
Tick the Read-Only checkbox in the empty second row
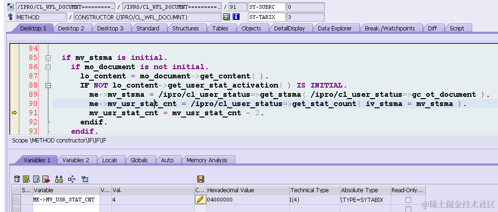[409, 209]
